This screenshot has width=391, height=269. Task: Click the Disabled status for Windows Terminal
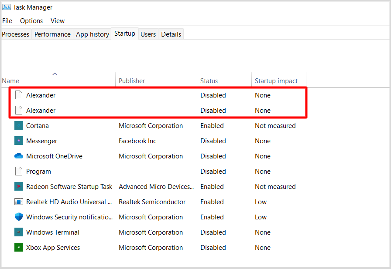point(213,232)
